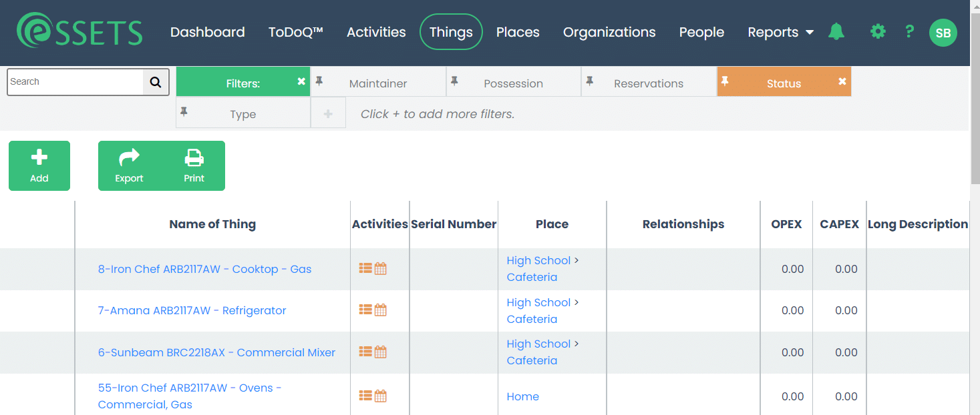Clear filters with the Filters X
Viewport: 980px width, 415px height.
[x=301, y=81]
